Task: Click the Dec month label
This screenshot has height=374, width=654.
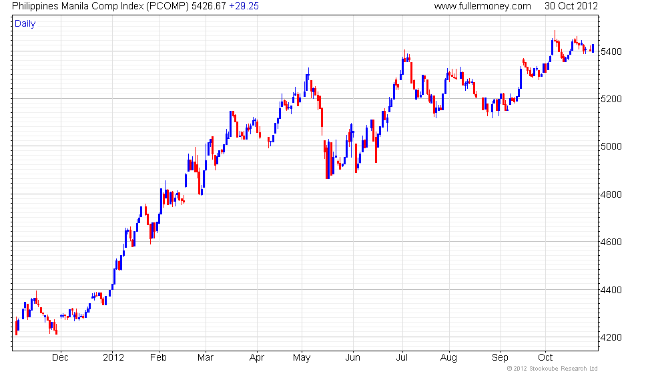Action: 60,358
